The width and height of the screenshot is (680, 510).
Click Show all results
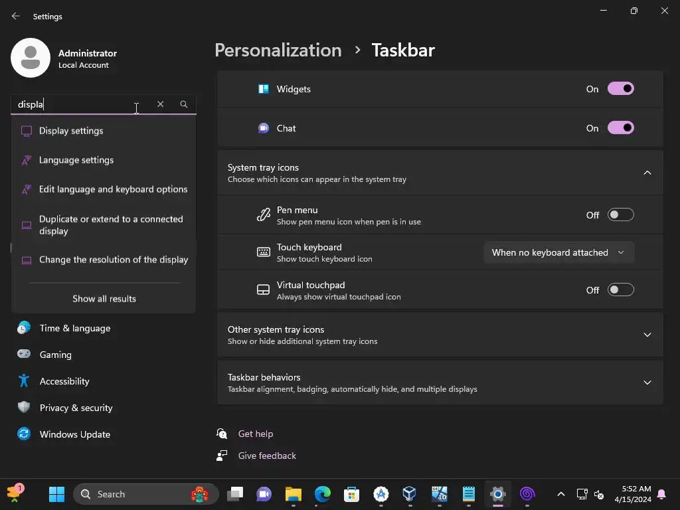coord(104,299)
